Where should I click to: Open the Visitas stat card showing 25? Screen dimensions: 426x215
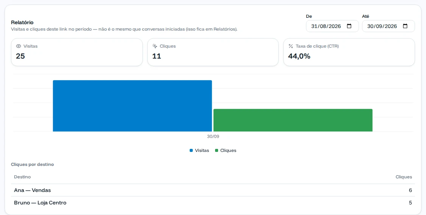(x=76, y=52)
